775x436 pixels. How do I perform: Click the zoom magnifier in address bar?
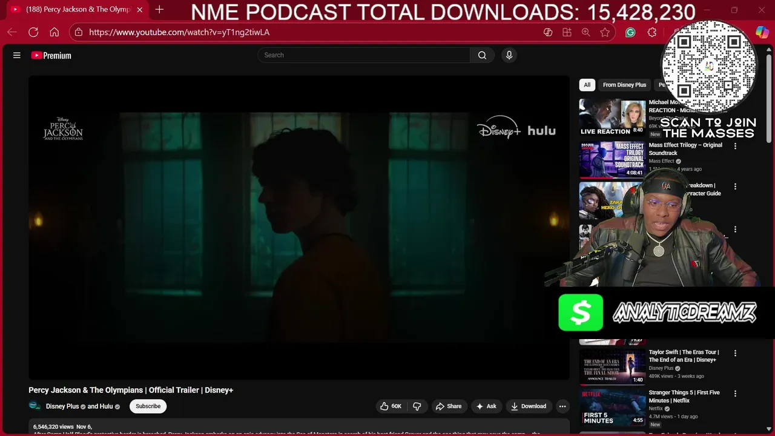coord(585,32)
